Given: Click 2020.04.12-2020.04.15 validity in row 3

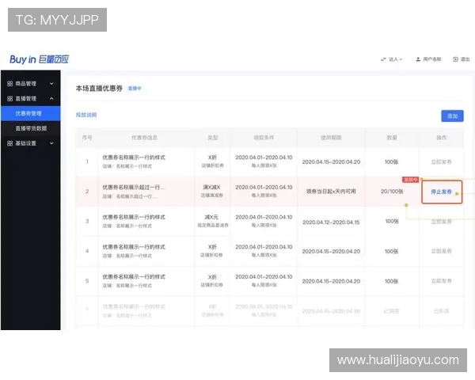Looking at the screenshot, I should coord(331,222).
